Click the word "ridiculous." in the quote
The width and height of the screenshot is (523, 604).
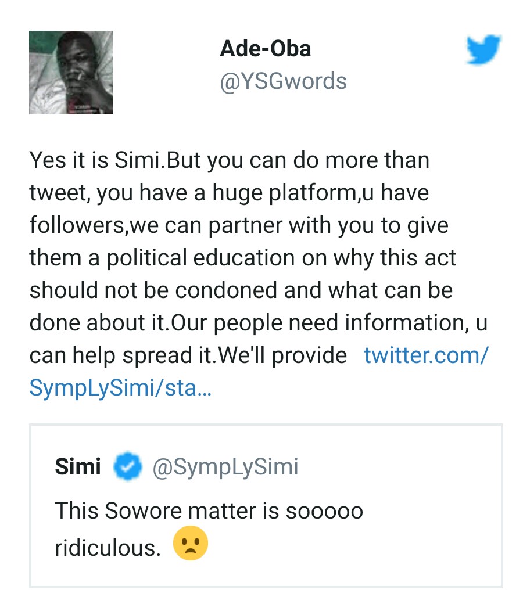coord(108,548)
